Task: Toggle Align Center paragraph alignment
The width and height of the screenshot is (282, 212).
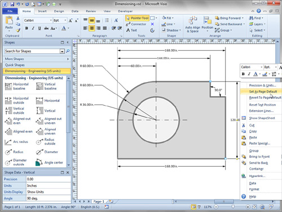Action: click(92, 28)
